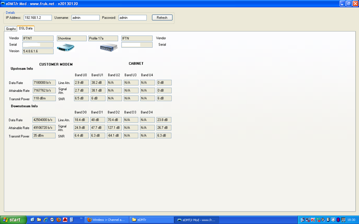Select the DSL Data tab
The width and height of the screenshot is (359, 224).
[x=26, y=28]
